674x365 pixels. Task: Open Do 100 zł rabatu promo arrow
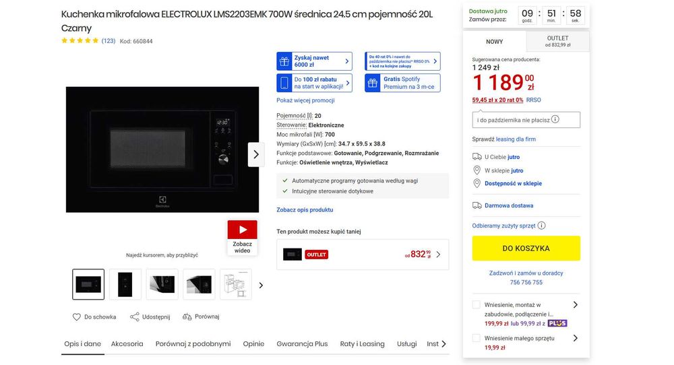(347, 83)
